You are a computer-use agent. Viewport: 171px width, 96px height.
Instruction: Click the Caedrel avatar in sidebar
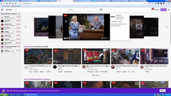click(2, 40)
